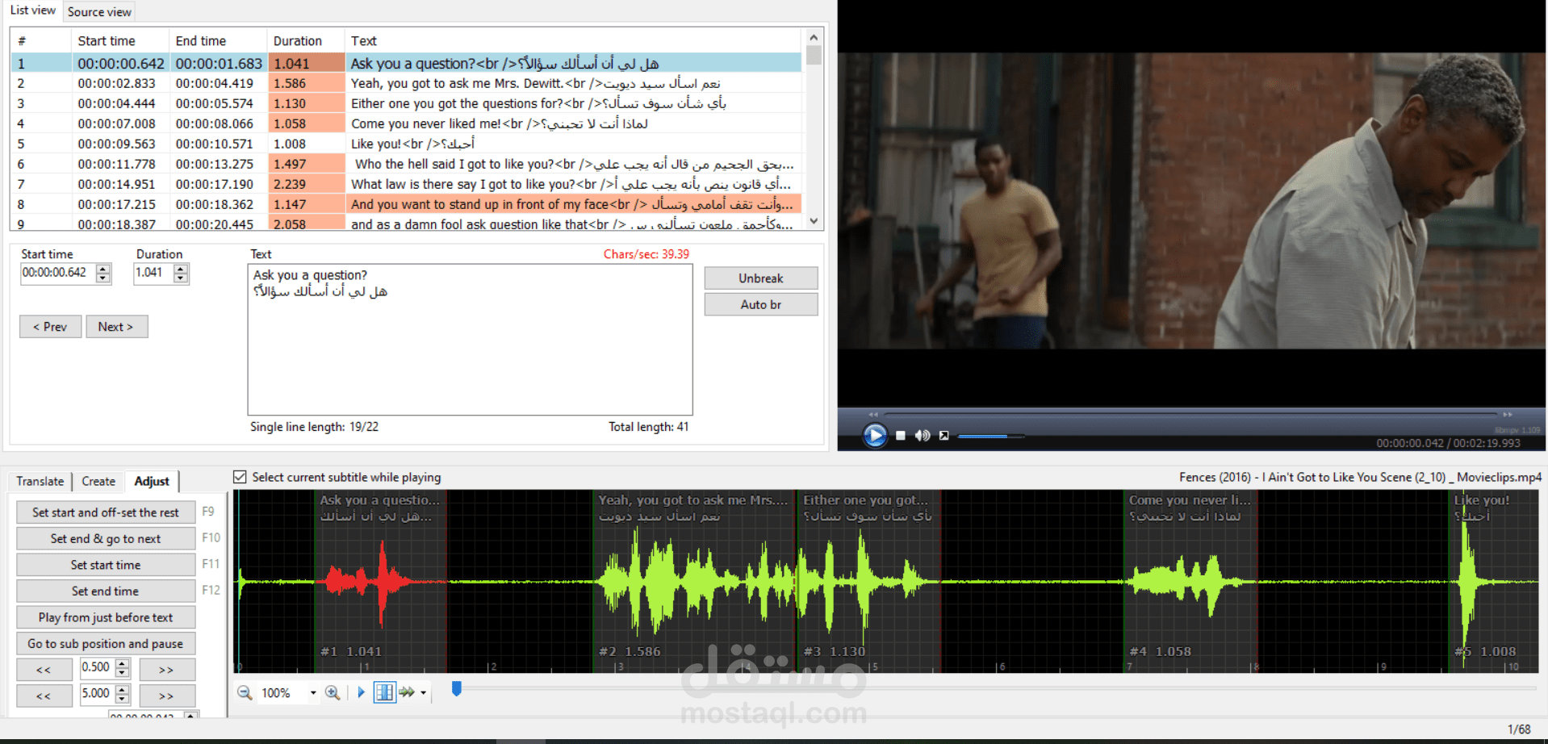Click the Auto br button
The image size is (1548, 744).
tap(761, 304)
